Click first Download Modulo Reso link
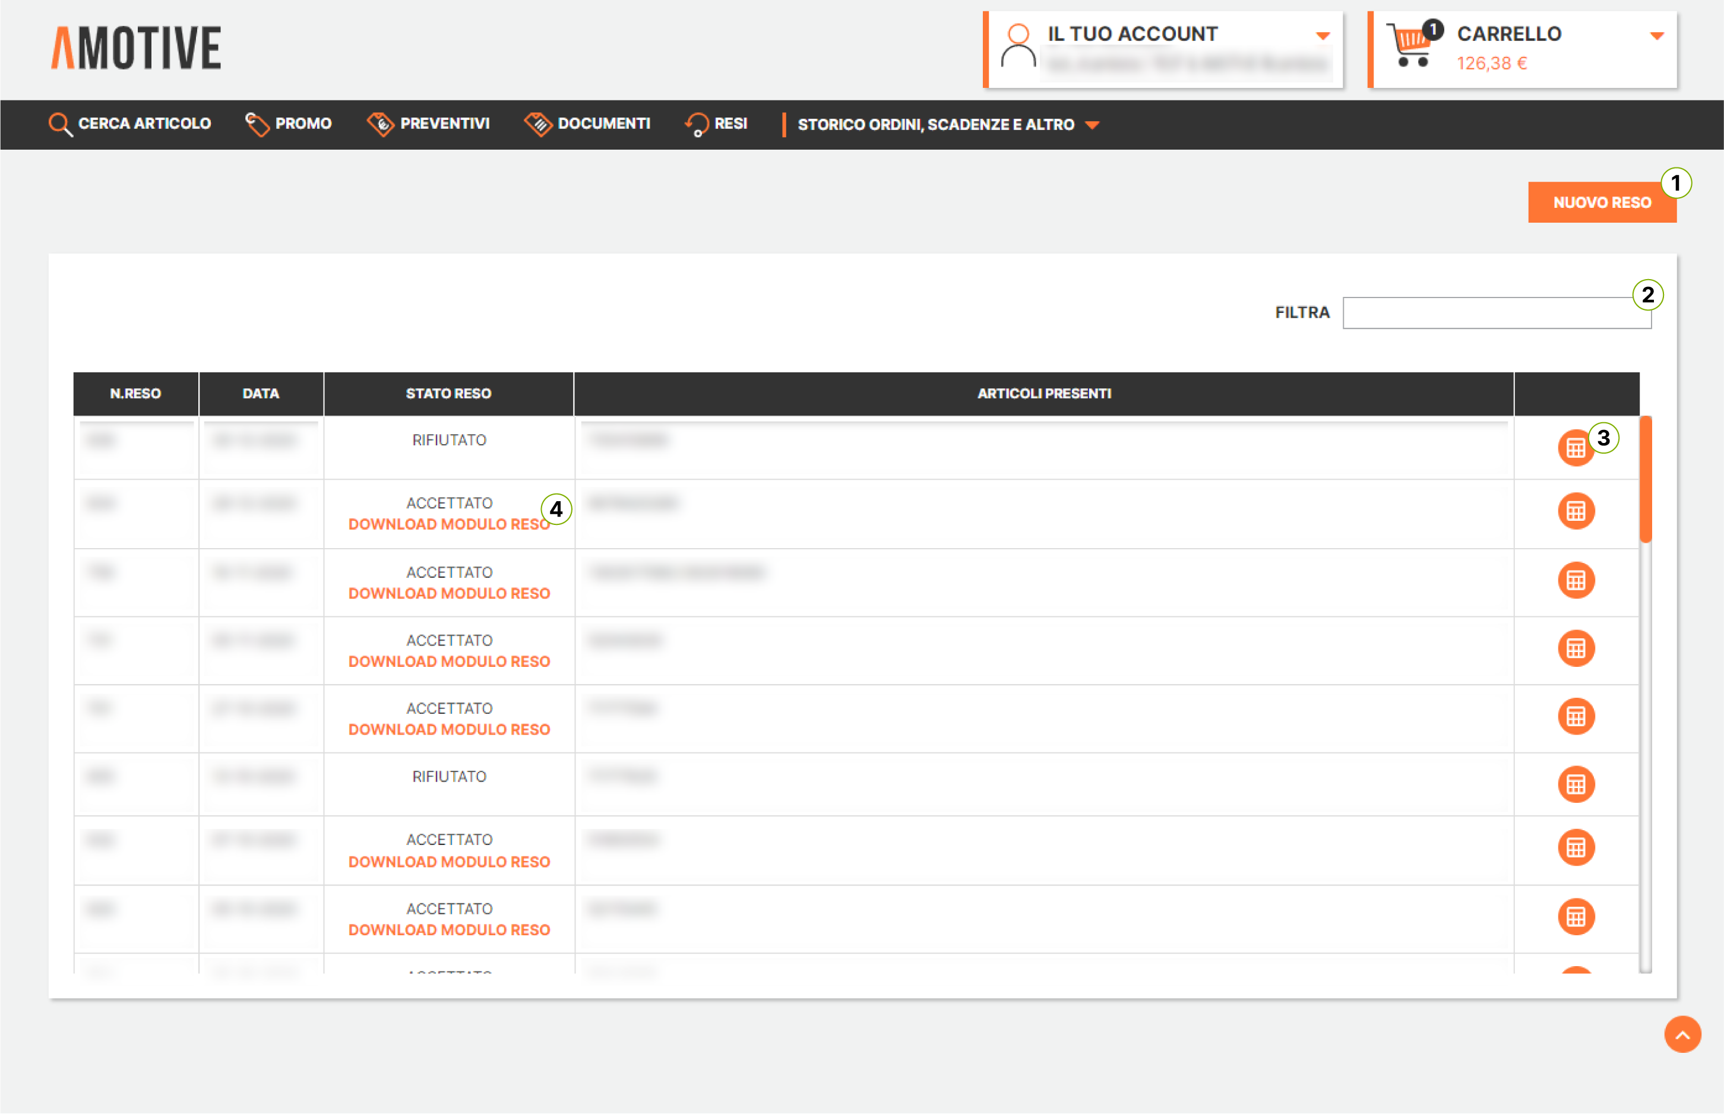 448,524
